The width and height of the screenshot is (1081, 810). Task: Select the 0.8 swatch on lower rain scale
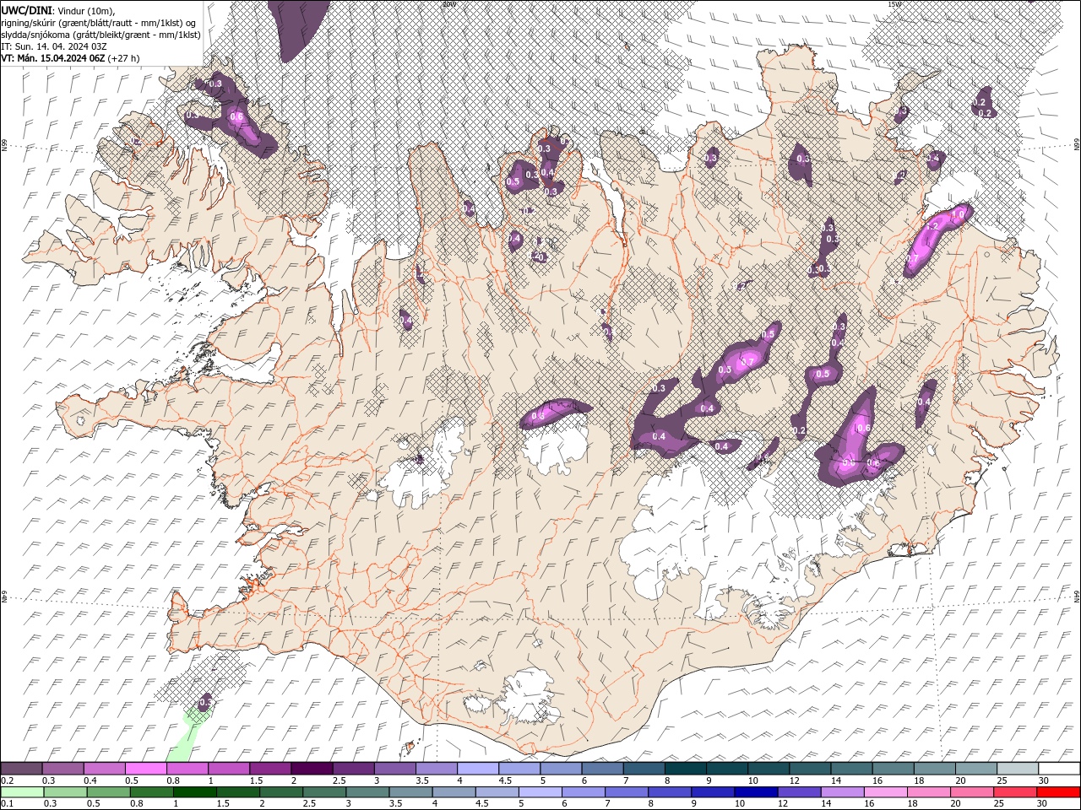pyautogui.click(x=152, y=792)
